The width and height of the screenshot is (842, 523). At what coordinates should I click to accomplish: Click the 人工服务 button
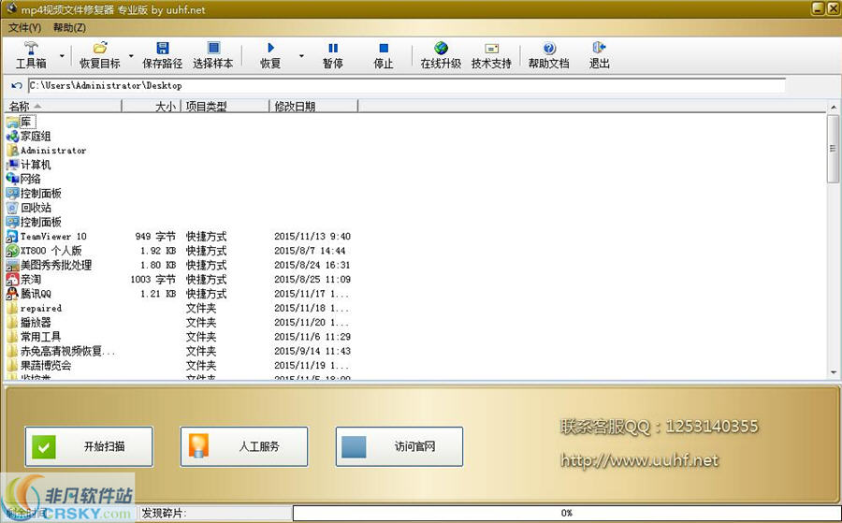coord(244,447)
